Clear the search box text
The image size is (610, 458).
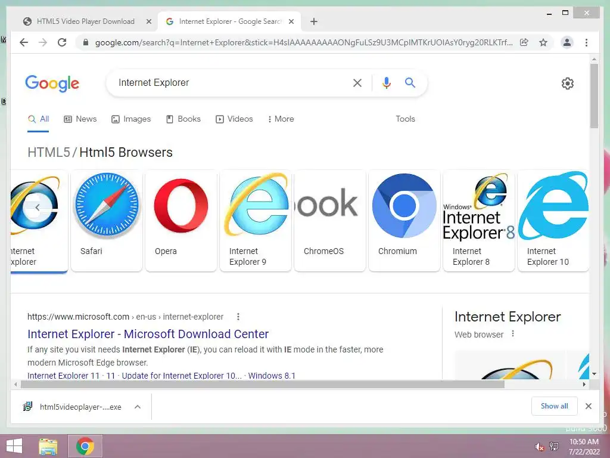click(357, 82)
